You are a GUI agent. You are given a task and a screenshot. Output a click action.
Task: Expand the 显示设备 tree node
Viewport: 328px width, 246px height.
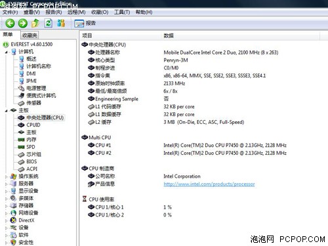coord(7,192)
